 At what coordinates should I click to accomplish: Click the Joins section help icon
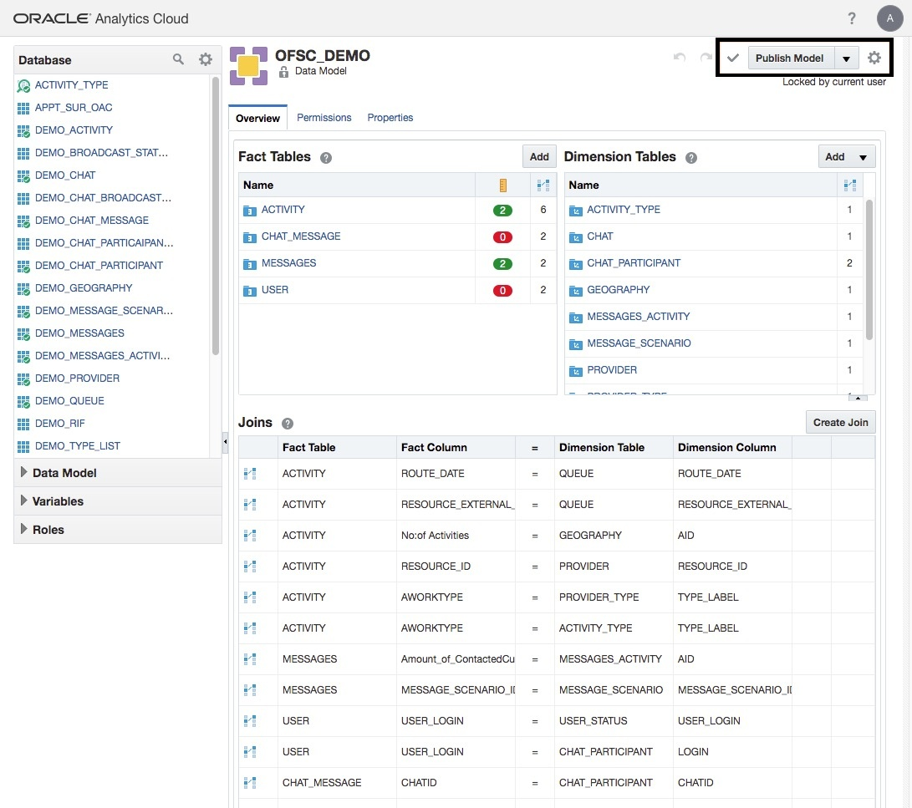(288, 424)
